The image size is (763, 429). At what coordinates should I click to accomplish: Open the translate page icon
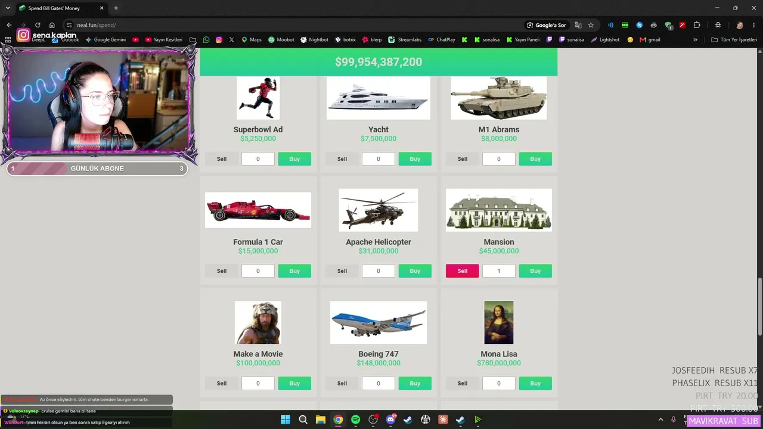578,25
